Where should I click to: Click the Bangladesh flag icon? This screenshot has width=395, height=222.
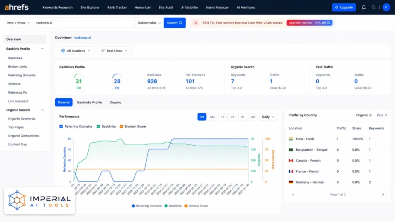click(x=291, y=150)
